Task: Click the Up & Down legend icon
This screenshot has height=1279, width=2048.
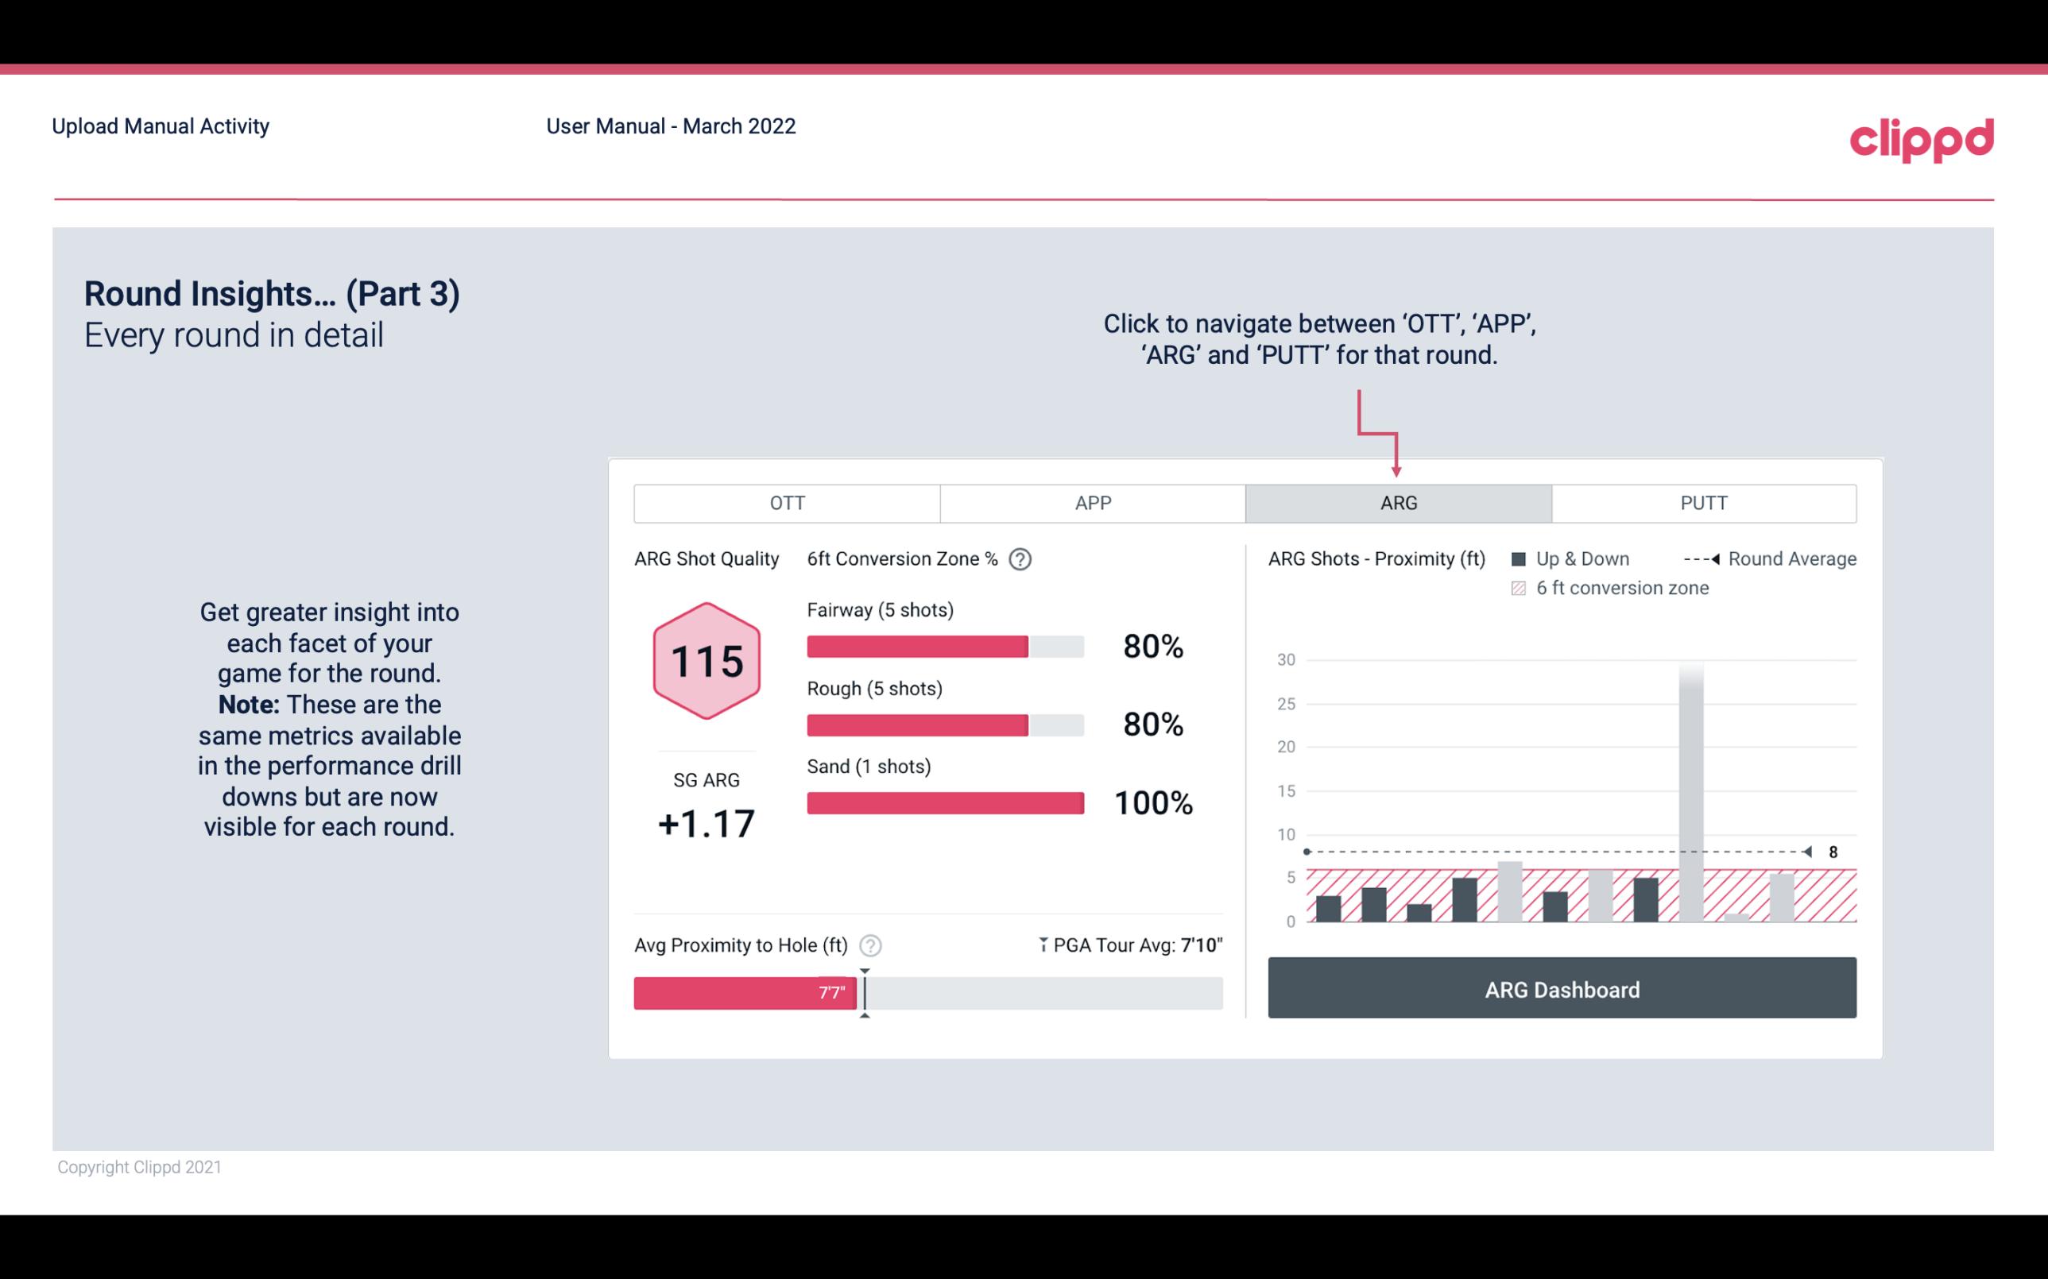Action: [1523, 558]
